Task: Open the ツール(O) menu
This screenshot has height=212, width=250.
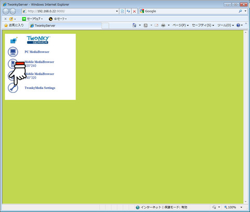Action: (226, 26)
